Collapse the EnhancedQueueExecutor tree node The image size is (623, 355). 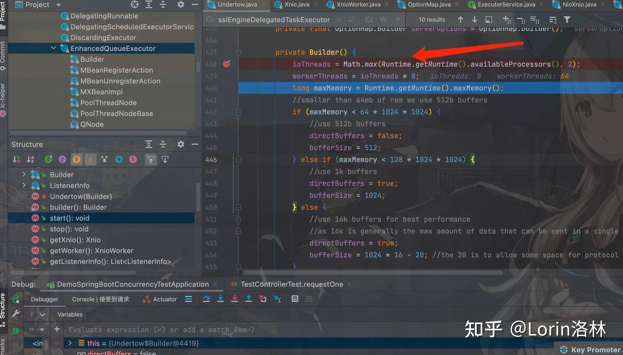(x=53, y=48)
